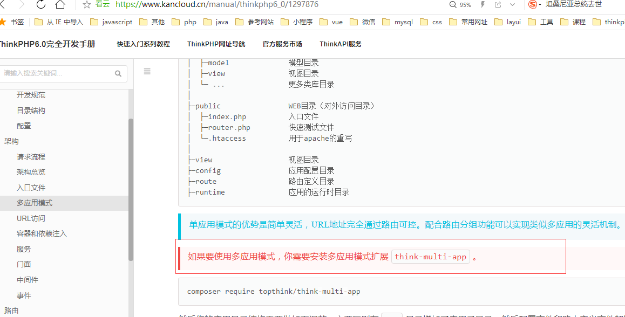Open the dropdown beside the Sogou S icon
Viewport: 625px width, 317px height.
click(541, 5)
